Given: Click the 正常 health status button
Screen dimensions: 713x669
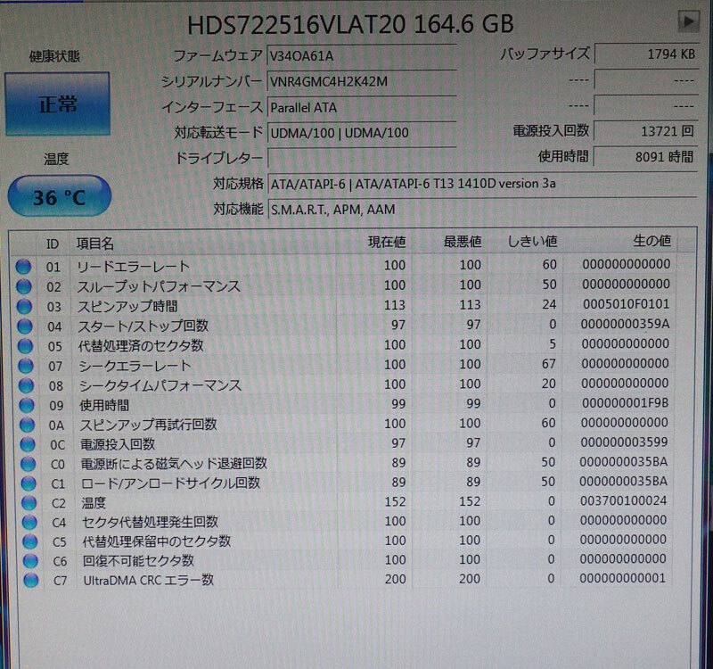Looking at the screenshot, I should tap(57, 103).
